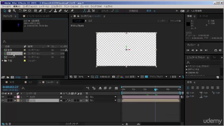Select the Rectangle shape tool
This screenshot has height=126, width=224.
click(35, 11)
